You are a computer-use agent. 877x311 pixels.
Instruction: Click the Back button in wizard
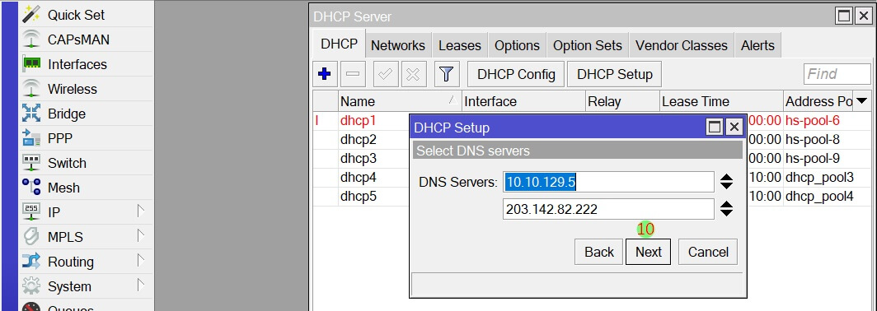(599, 252)
